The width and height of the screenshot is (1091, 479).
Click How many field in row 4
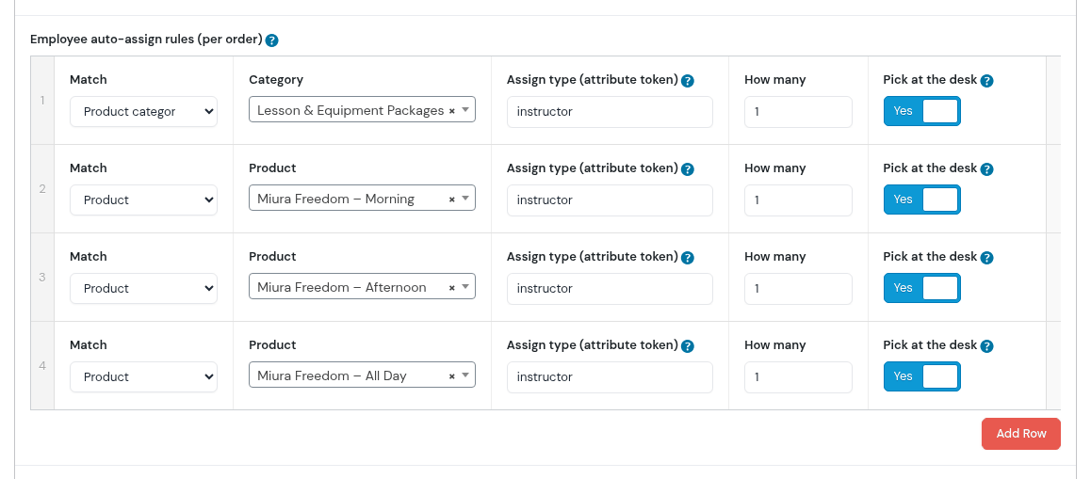tap(798, 376)
